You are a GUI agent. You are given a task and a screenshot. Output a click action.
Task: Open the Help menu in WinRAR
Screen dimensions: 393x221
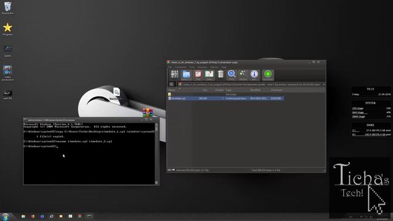pos(224,67)
